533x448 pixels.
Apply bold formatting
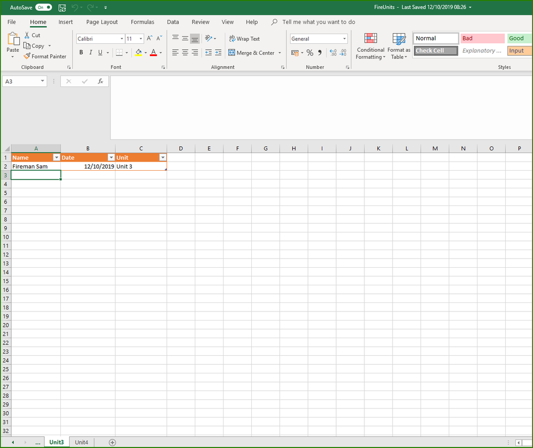tap(81, 52)
